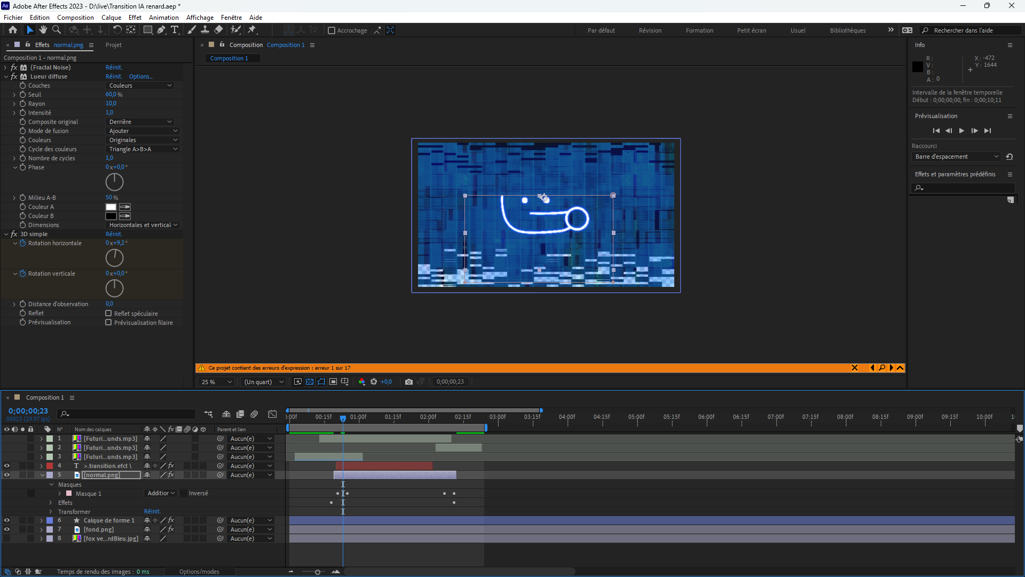
Task: Select the horizontal Type tool
Action: tap(175, 30)
